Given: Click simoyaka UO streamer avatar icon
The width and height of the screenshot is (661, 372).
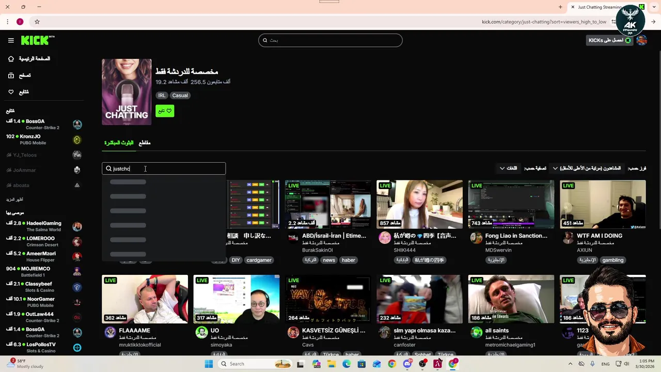Looking at the screenshot, I should [201, 332].
